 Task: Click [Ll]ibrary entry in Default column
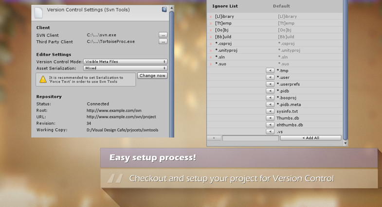[x=287, y=17]
